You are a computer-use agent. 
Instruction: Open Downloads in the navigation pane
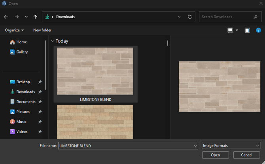pos(22,92)
